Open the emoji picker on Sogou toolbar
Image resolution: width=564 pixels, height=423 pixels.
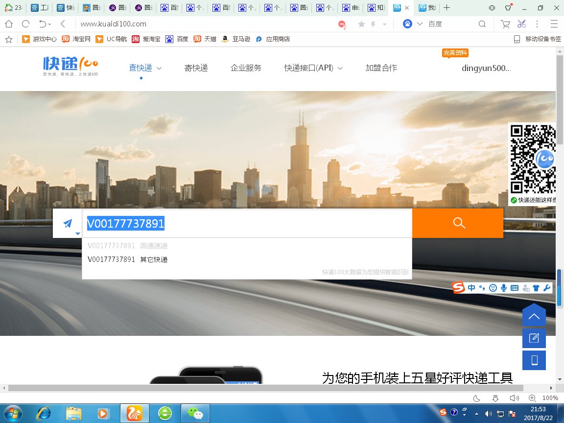pos(493,288)
